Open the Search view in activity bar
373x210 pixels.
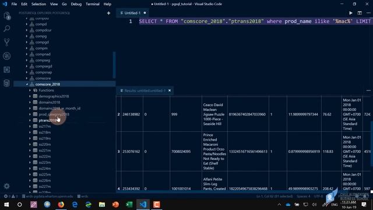click(x=7, y=29)
